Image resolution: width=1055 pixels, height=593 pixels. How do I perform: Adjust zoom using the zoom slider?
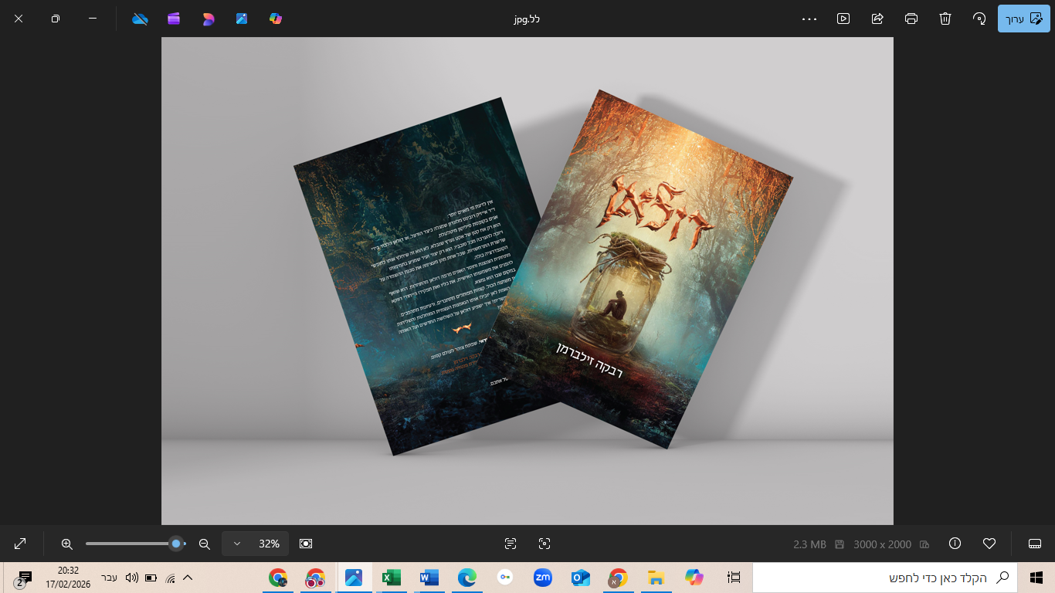(137, 544)
